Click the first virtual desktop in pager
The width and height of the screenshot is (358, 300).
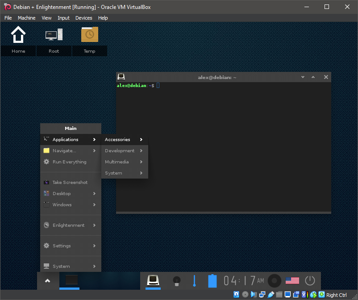click(x=71, y=280)
